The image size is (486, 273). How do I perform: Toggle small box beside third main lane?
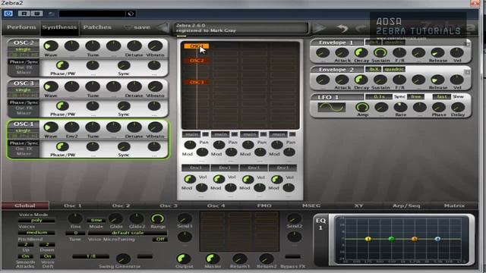click(264, 134)
